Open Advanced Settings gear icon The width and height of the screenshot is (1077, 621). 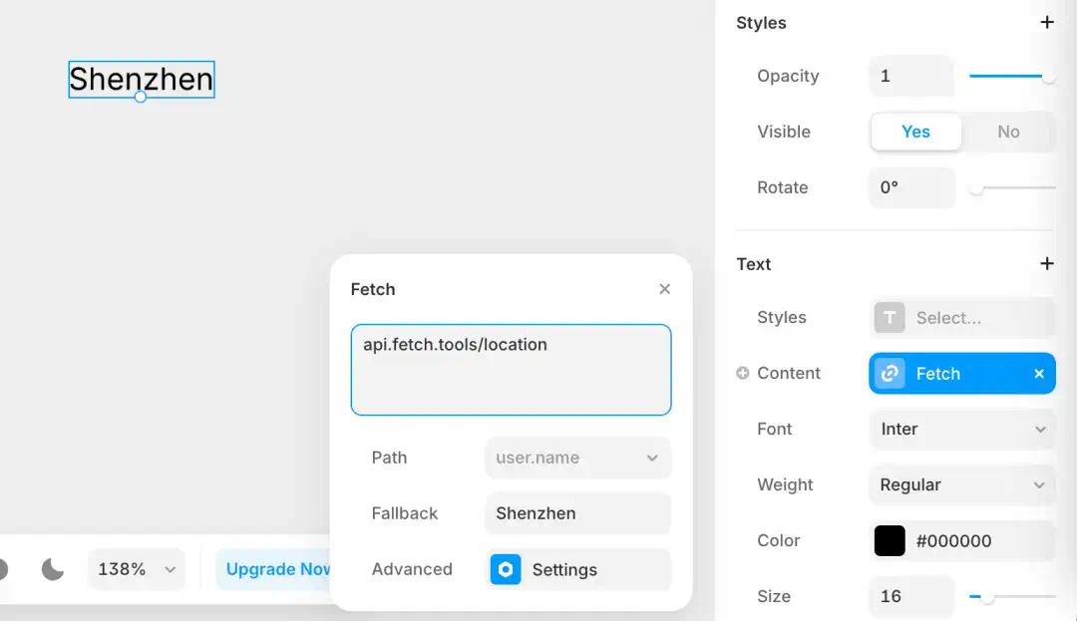tap(506, 569)
